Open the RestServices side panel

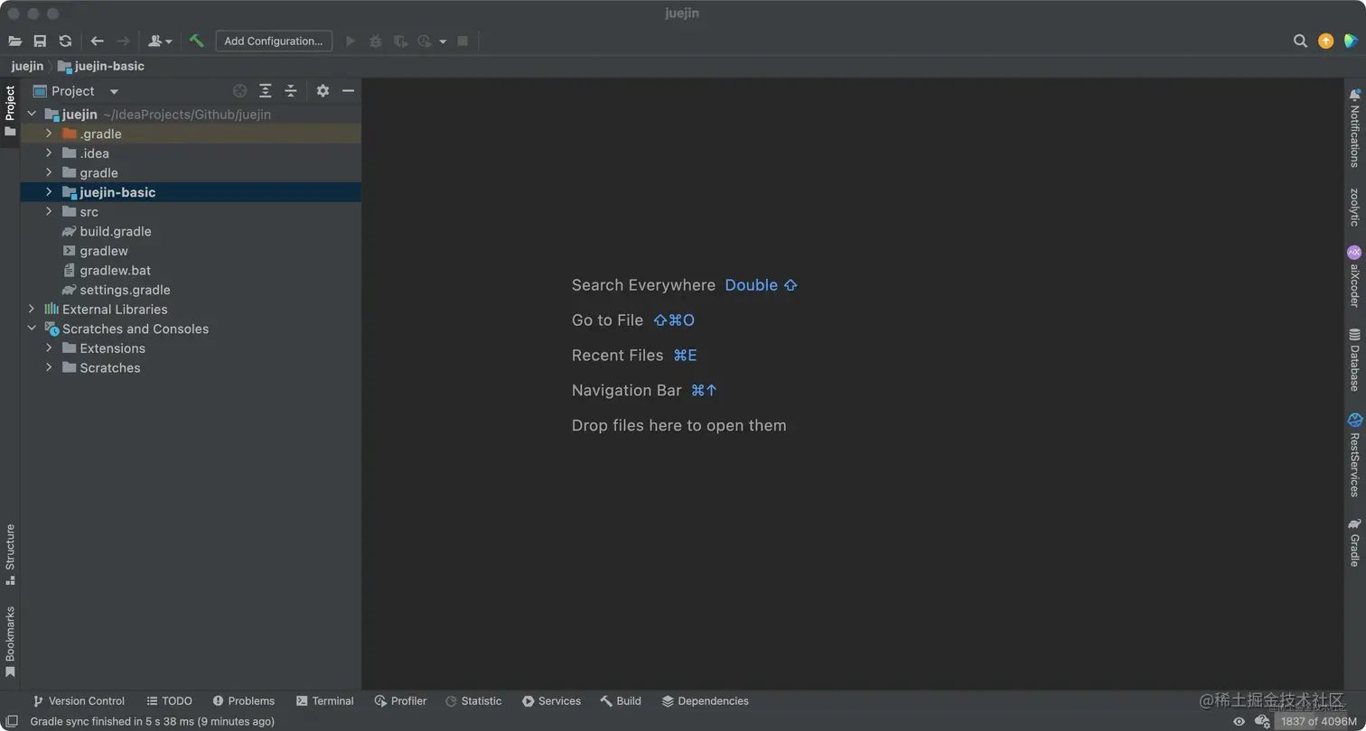coord(1354,456)
